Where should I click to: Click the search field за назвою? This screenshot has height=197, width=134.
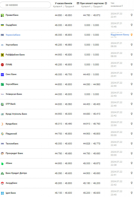click(x=26, y=5)
